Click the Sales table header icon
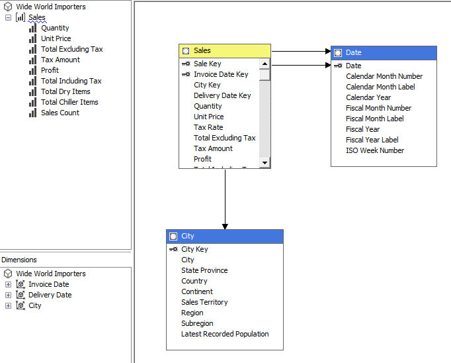The image size is (451, 363). coord(186,50)
